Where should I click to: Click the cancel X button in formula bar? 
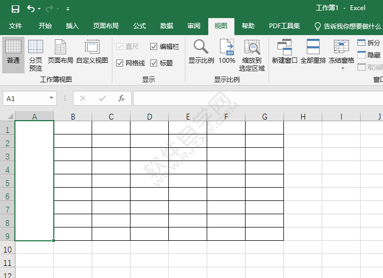click(83, 98)
